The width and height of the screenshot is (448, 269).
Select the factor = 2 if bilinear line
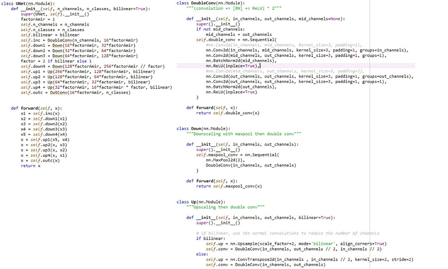click(x=56, y=61)
